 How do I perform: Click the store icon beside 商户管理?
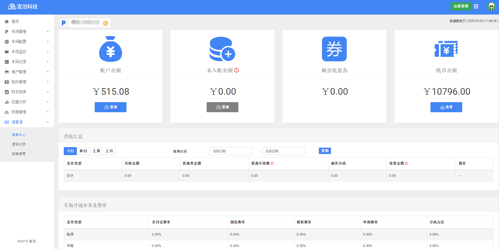pyautogui.click(x=7, y=72)
